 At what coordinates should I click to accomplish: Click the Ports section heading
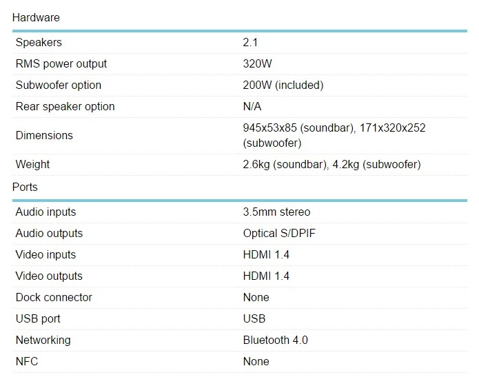[x=25, y=187]
